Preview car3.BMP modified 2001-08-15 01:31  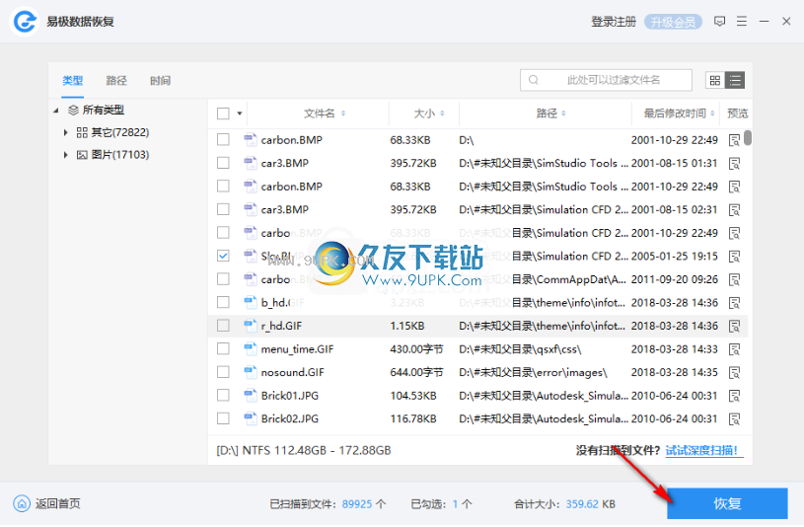coord(734,163)
